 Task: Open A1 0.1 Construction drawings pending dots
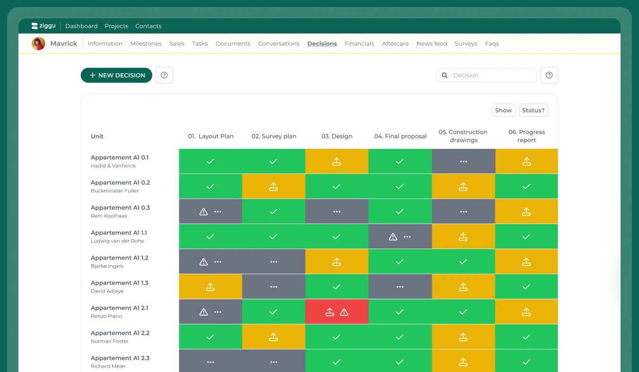pyautogui.click(x=464, y=161)
